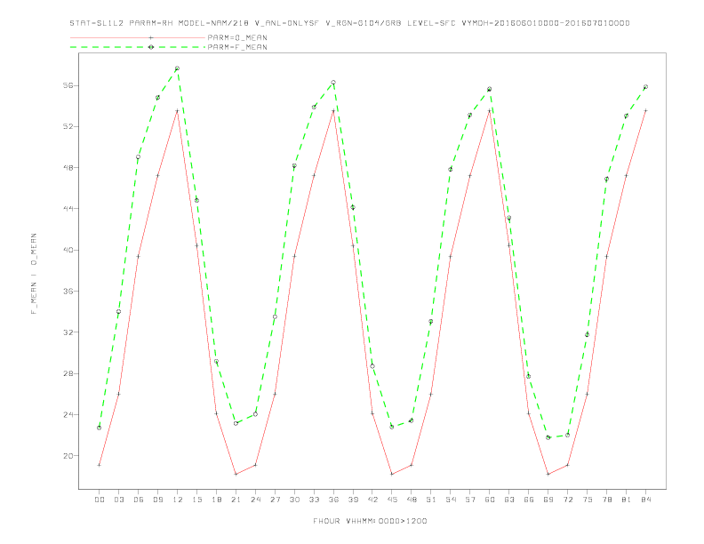
Task: Click x-axis tick label 69
Action: pos(548,500)
